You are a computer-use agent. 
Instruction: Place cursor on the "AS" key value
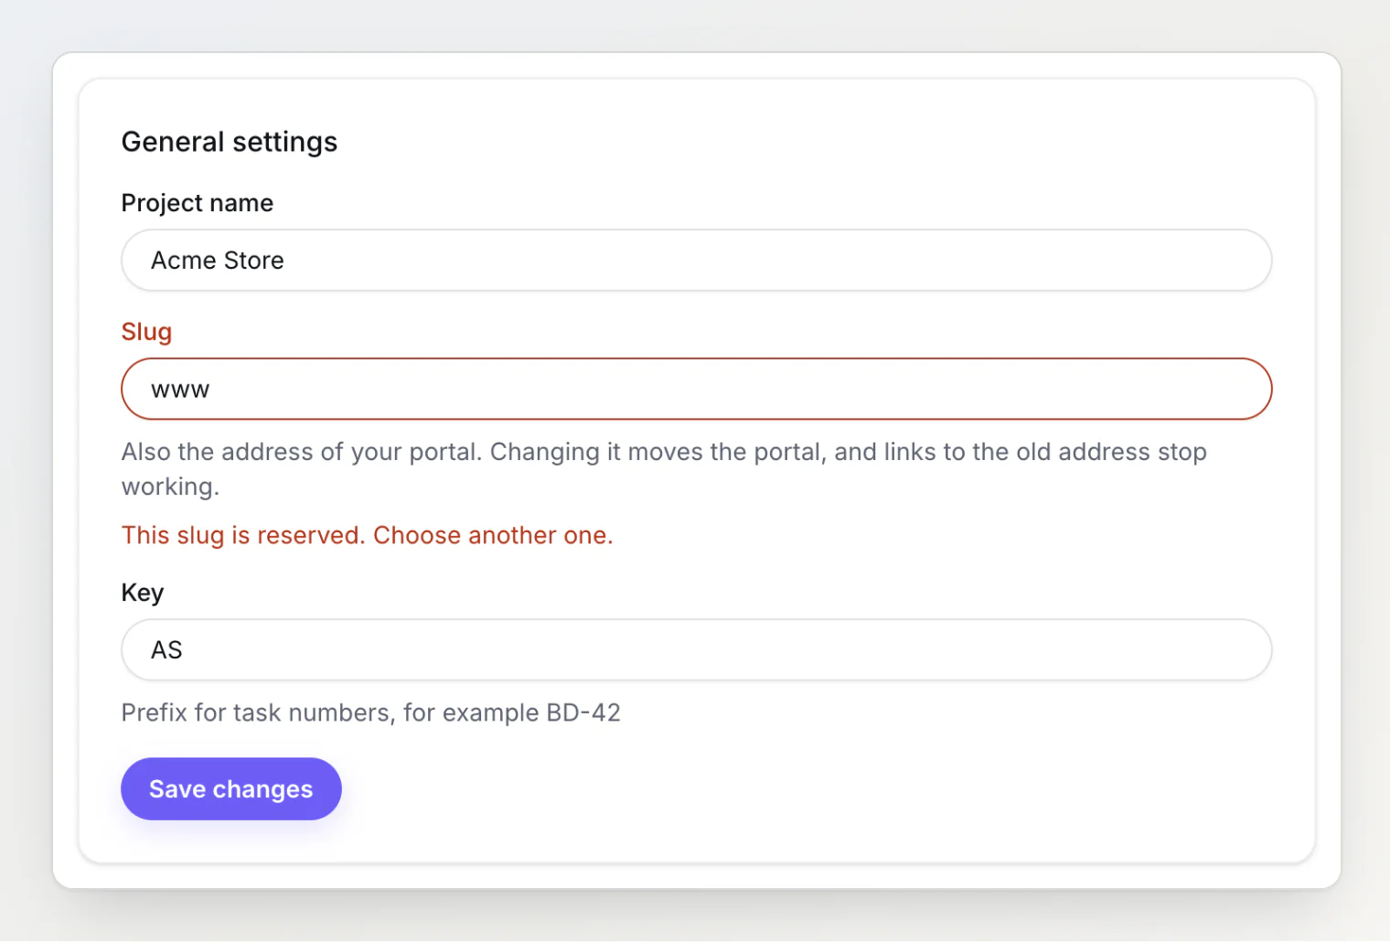(166, 650)
